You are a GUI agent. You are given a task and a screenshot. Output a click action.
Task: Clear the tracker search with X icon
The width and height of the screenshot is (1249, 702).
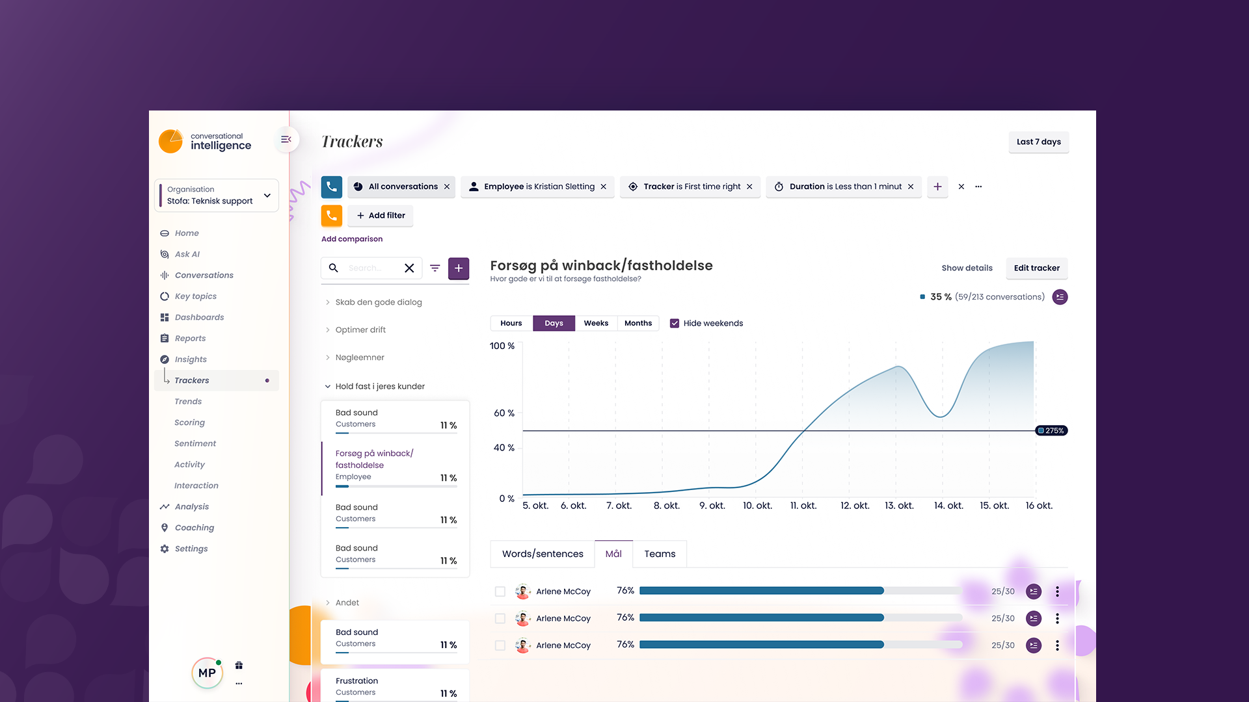pyautogui.click(x=409, y=268)
